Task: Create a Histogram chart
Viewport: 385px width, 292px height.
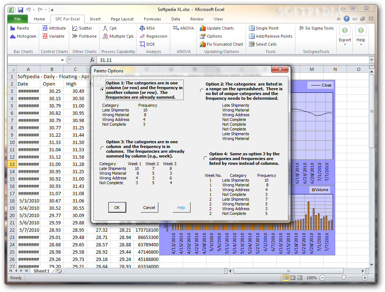Action: click(23, 36)
